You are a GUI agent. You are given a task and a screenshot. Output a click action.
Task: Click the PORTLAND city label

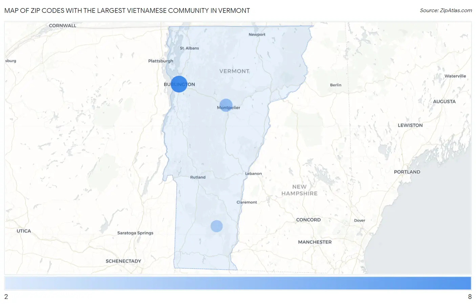[407, 172]
